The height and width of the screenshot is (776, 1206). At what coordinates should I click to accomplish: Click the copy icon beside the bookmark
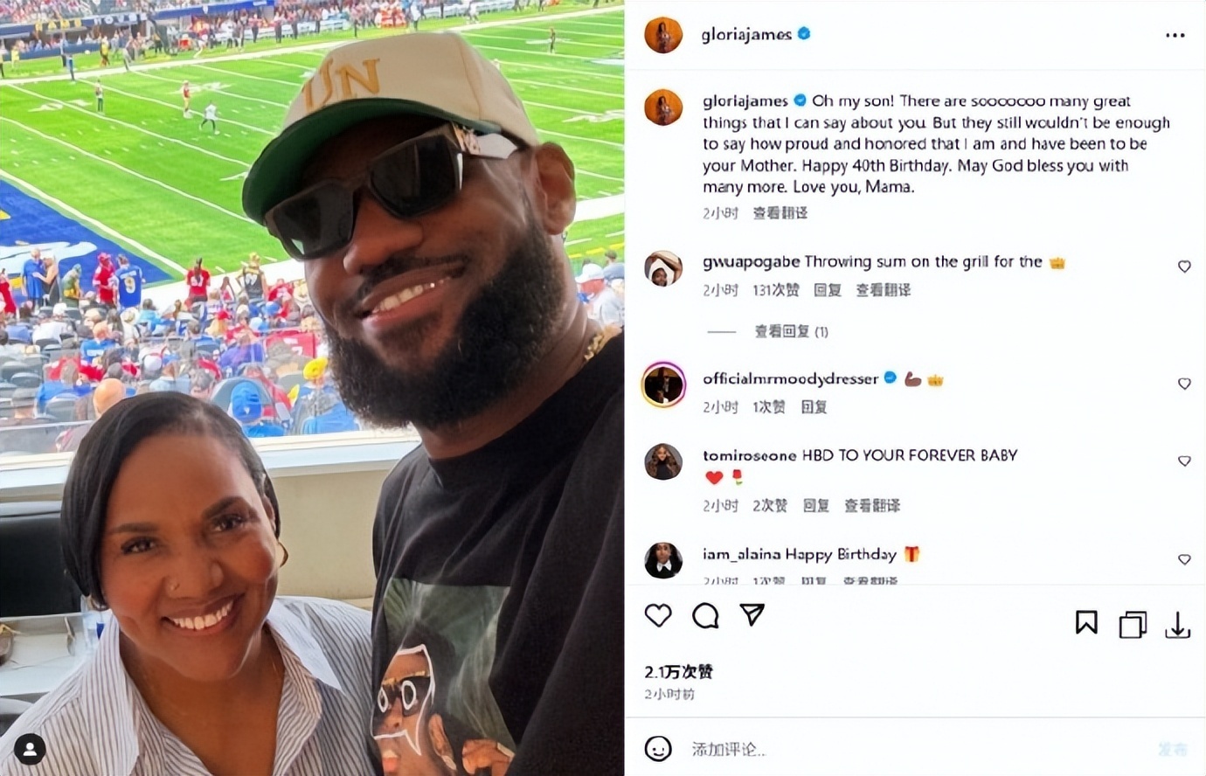point(1133,624)
